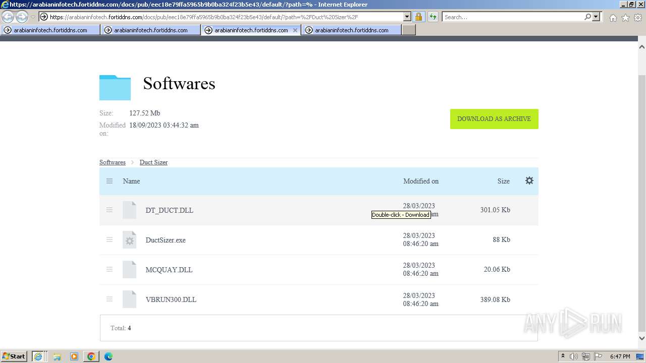Click the security lock icon in address bar
The width and height of the screenshot is (646, 363).
[x=418, y=17]
